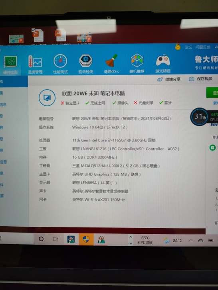
Task: Click the OneDrive cloud tray icon
Action: (x=201, y=241)
